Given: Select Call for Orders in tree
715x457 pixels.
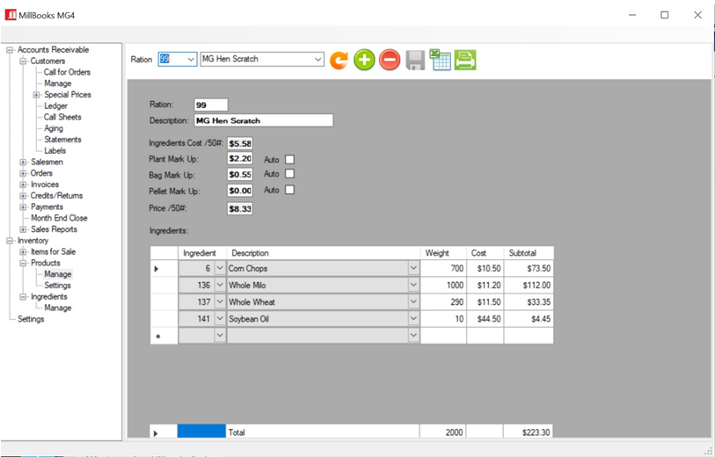Looking at the screenshot, I should click(67, 72).
